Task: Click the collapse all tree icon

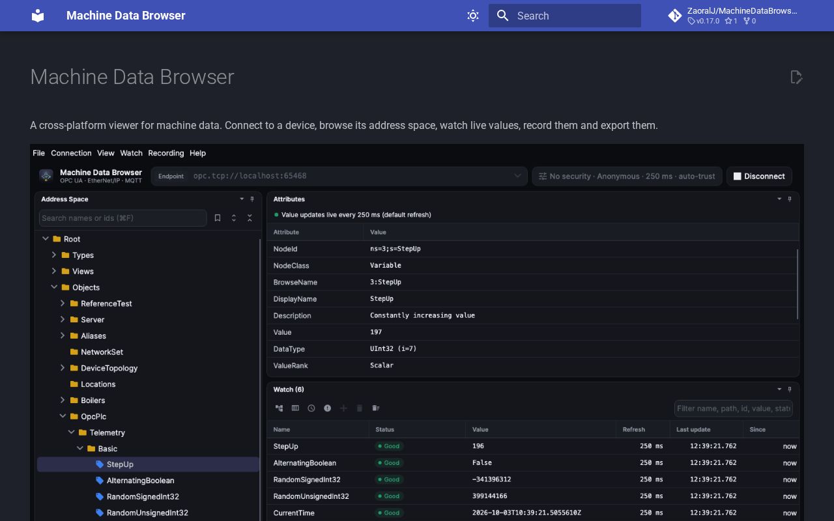Action: coord(250,218)
